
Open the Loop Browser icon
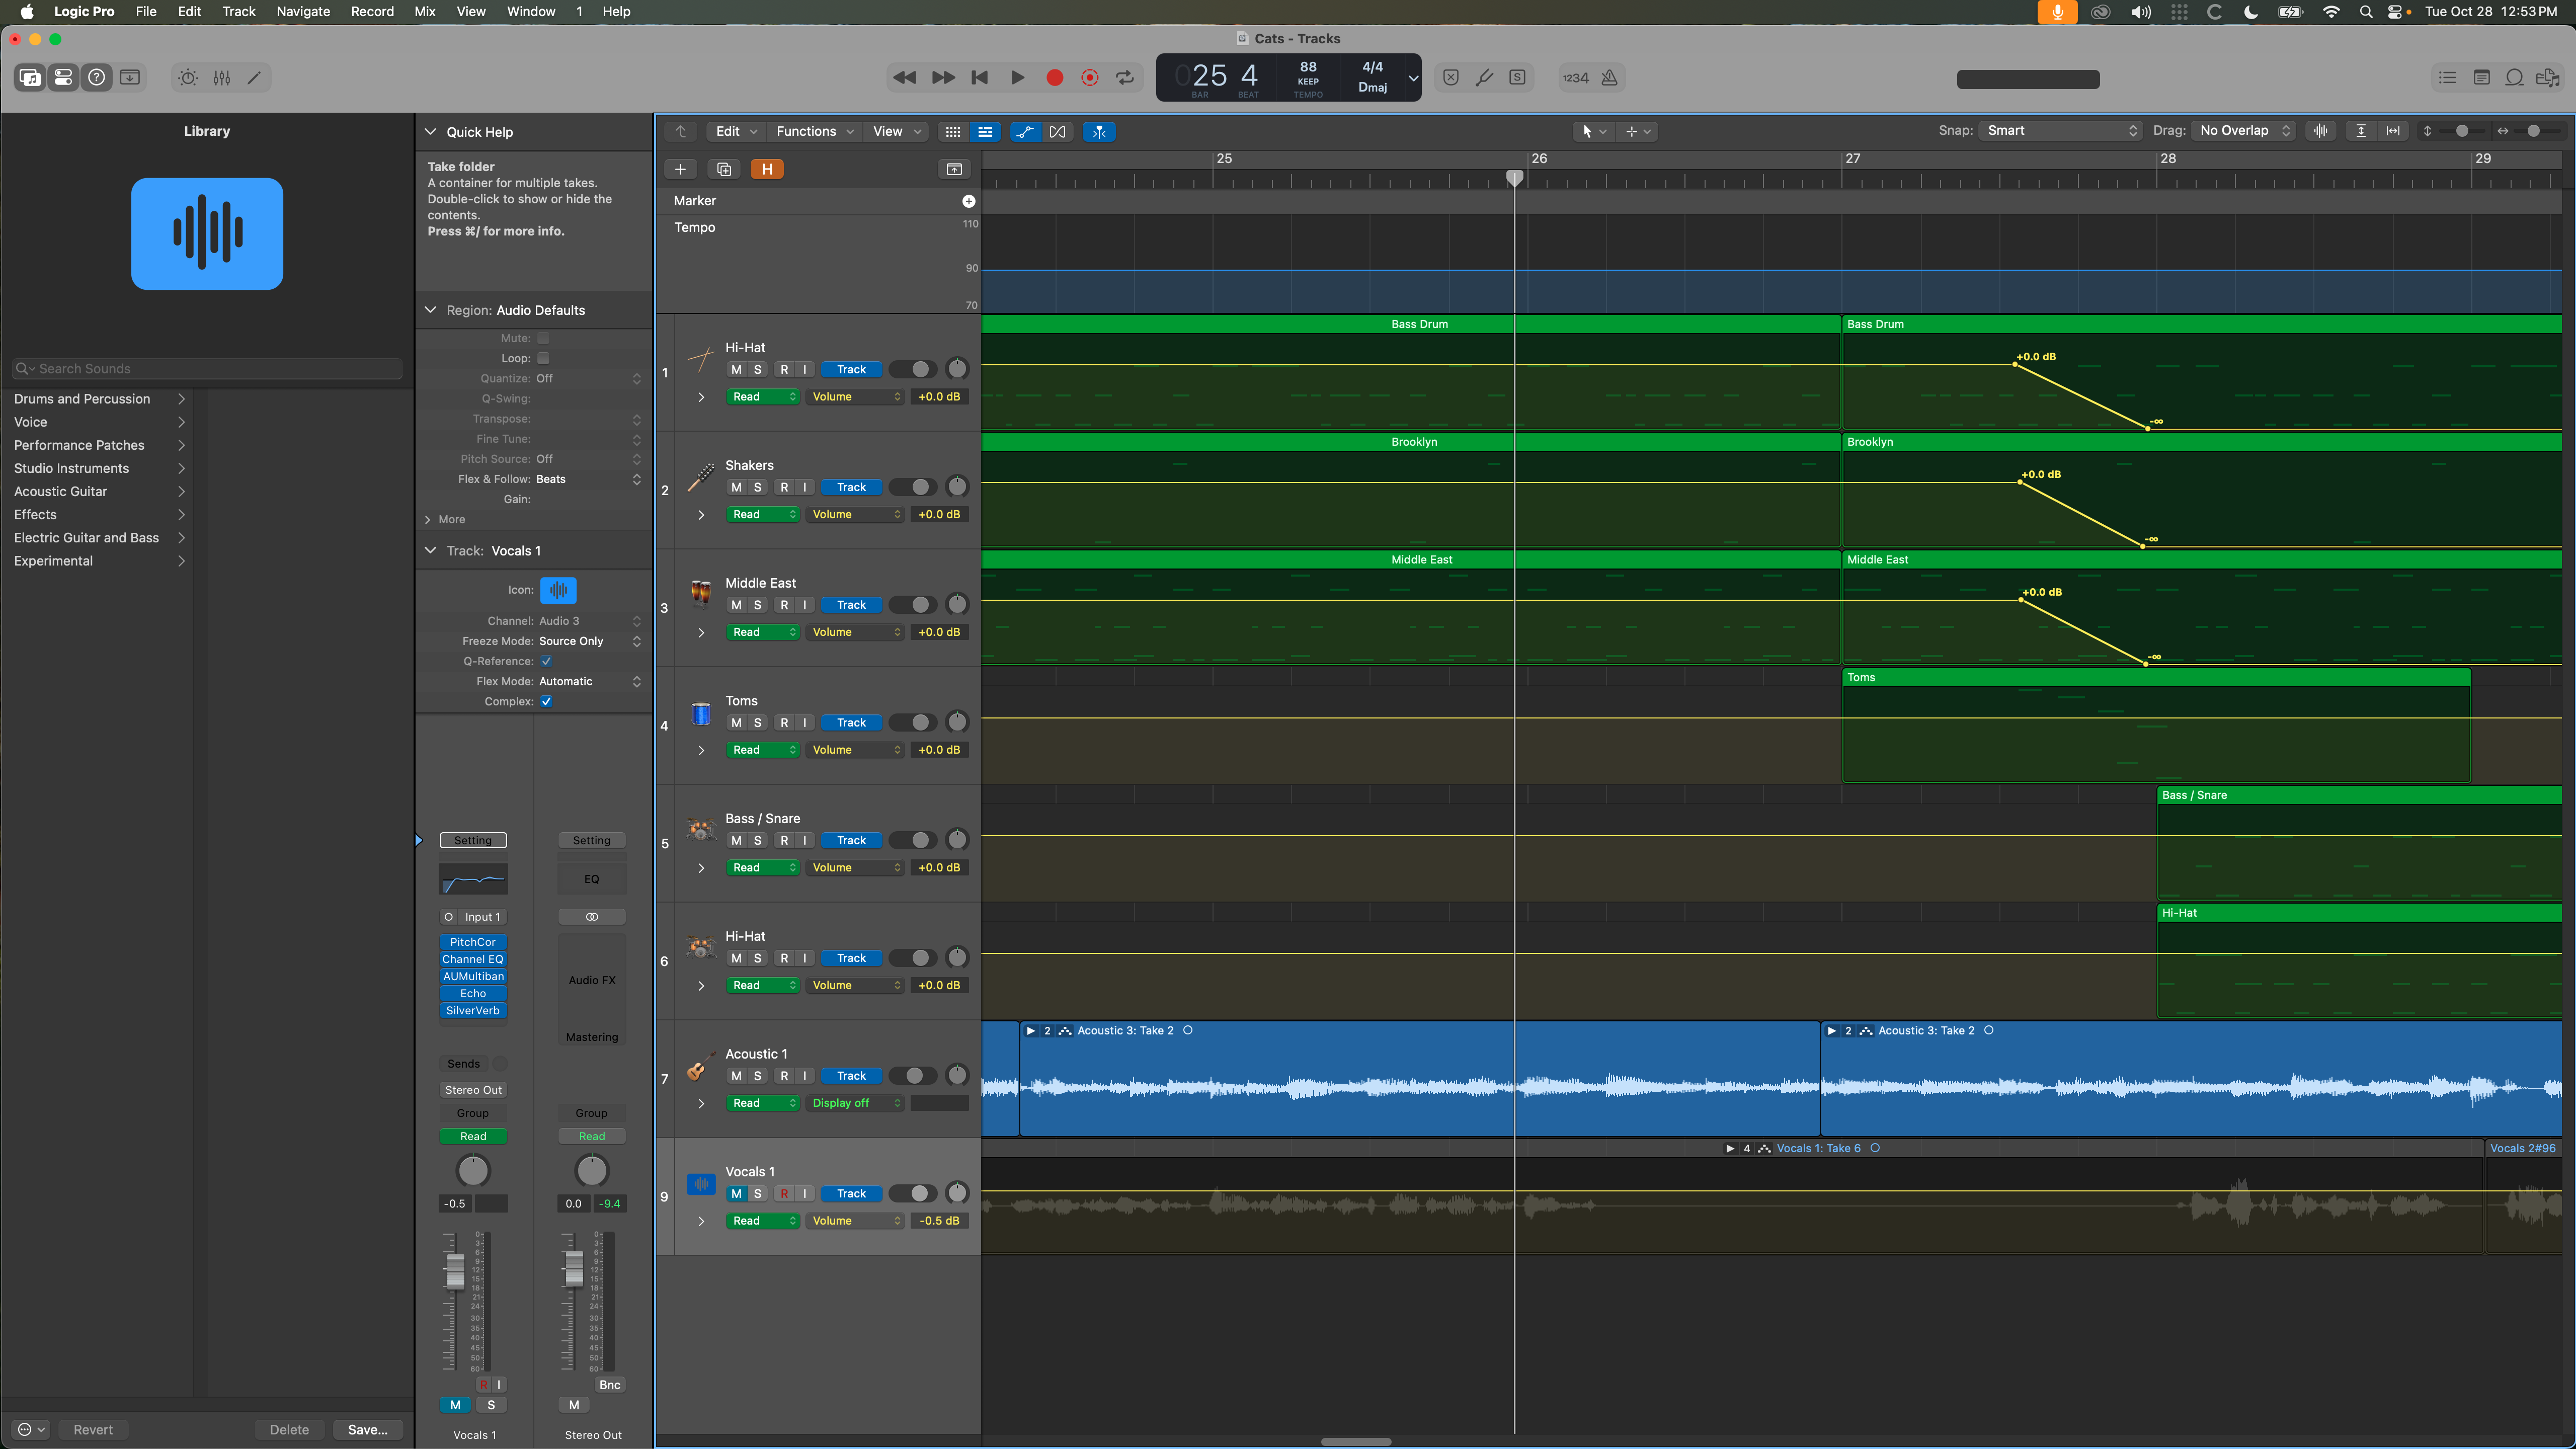[x=2514, y=77]
